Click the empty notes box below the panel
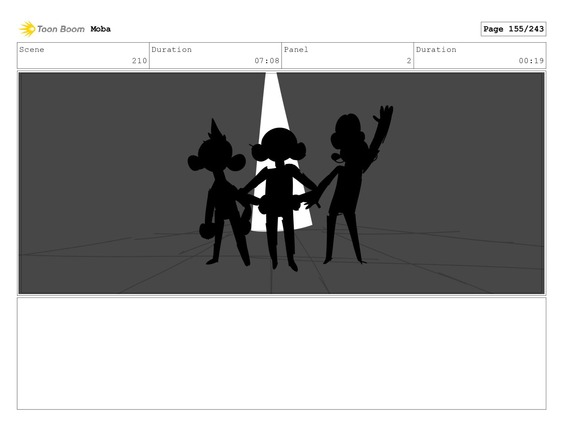Viewport: 564px width, 435px height. 281,353
